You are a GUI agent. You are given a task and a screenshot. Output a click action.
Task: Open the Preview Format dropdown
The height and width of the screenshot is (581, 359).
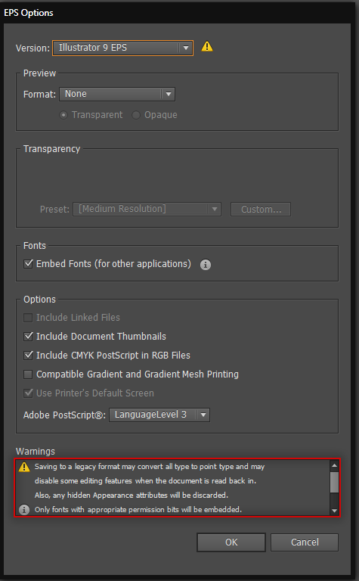click(x=117, y=94)
